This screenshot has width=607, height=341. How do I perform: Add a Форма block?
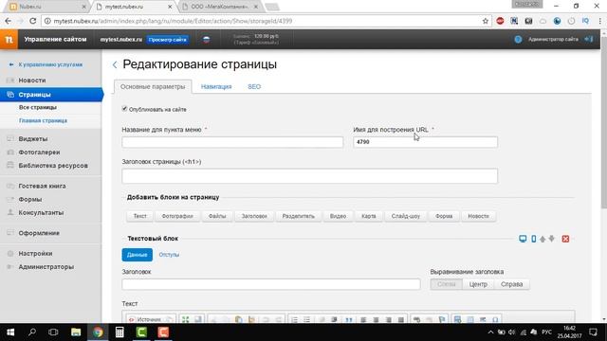pos(444,216)
